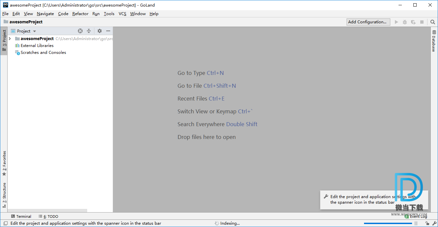Image resolution: width=438 pixels, height=227 pixels.
Task: Click the Scratches and Consoles icon
Action: (x=17, y=53)
